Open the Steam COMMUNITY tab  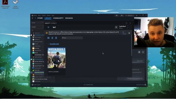pyautogui.click(x=58, y=18)
